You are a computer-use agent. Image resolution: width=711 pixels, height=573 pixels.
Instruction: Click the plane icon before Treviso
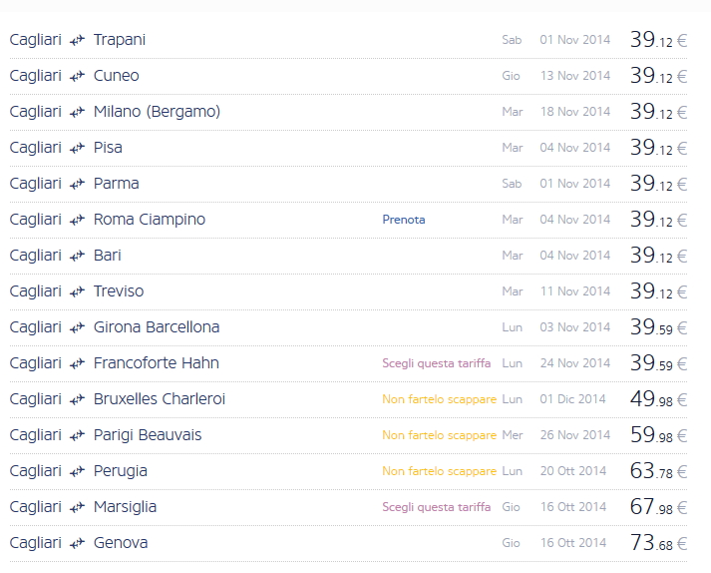click(77, 292)
